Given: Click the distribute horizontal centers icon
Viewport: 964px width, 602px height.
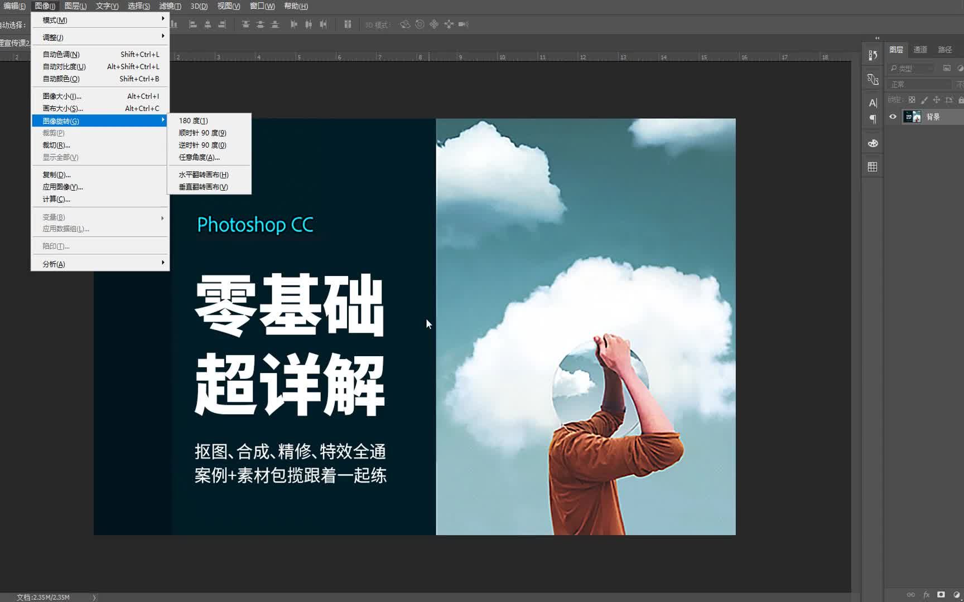Looking at the screenshot, I should 309,25.
